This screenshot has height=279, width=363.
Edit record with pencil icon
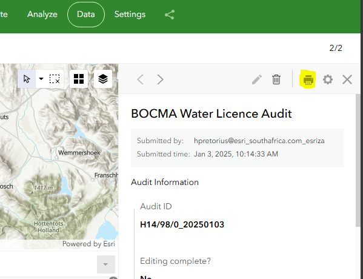click(x=257, y=79)
